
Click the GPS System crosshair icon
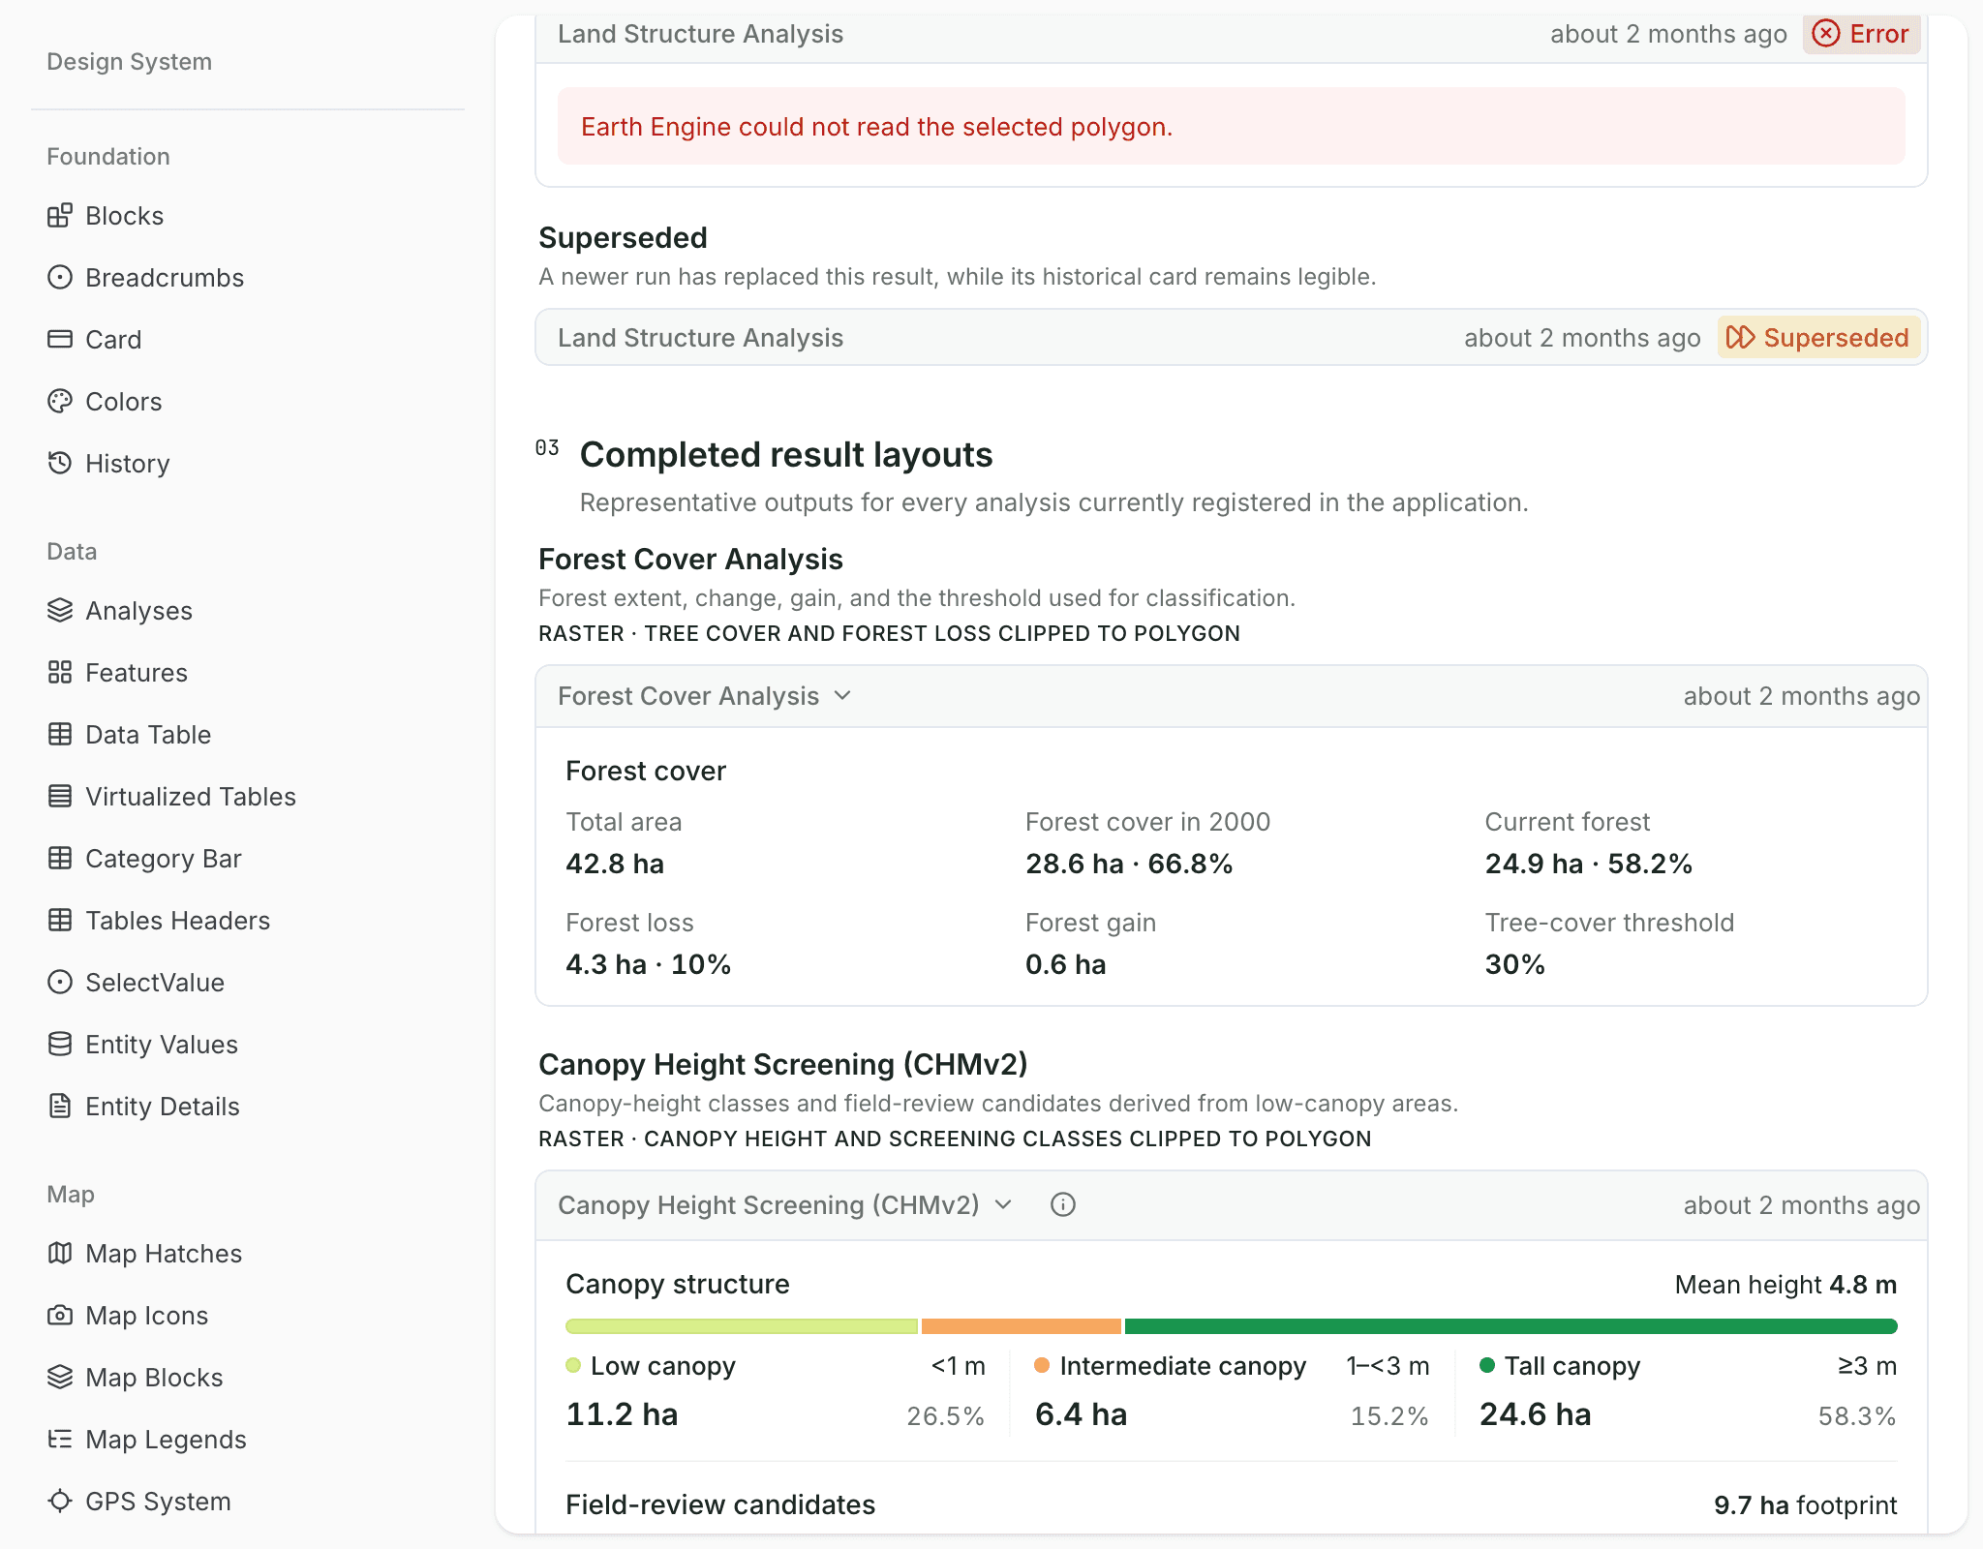(x=60, y=1502)
